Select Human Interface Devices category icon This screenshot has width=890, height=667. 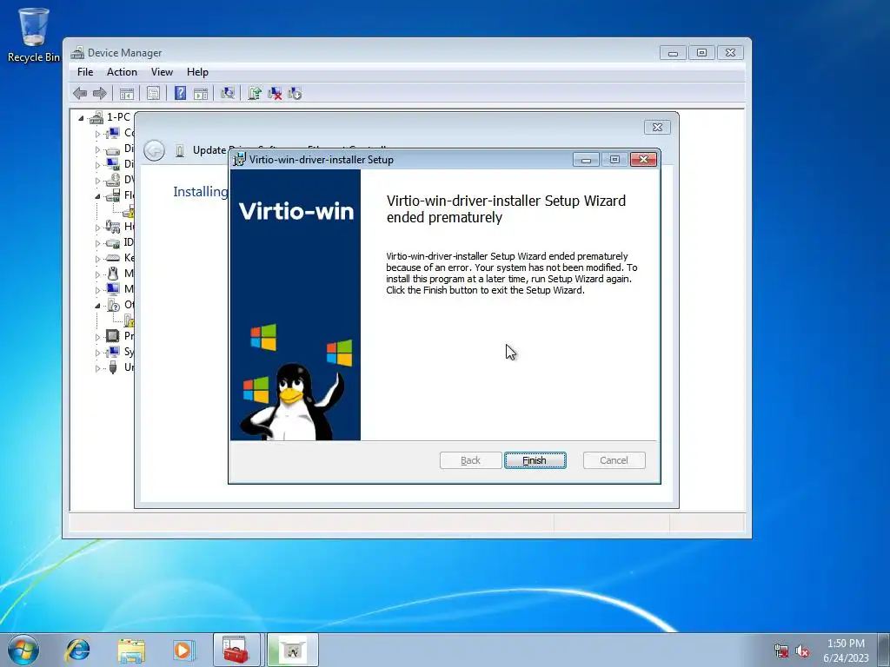[x=113, y=227]
